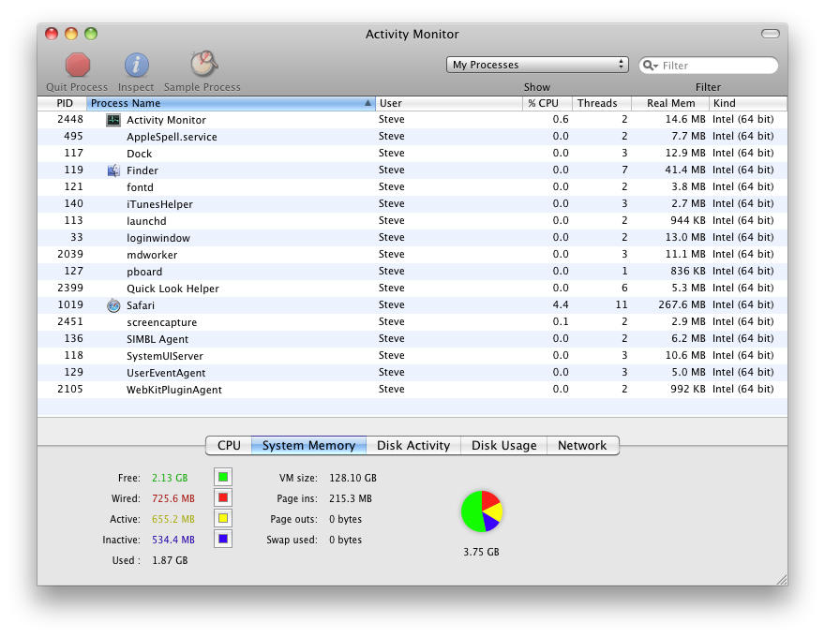The height and width of the screenshot is (637, 825).
Task: Open the Inspect info icon
Action: click(x=136, y=66)
